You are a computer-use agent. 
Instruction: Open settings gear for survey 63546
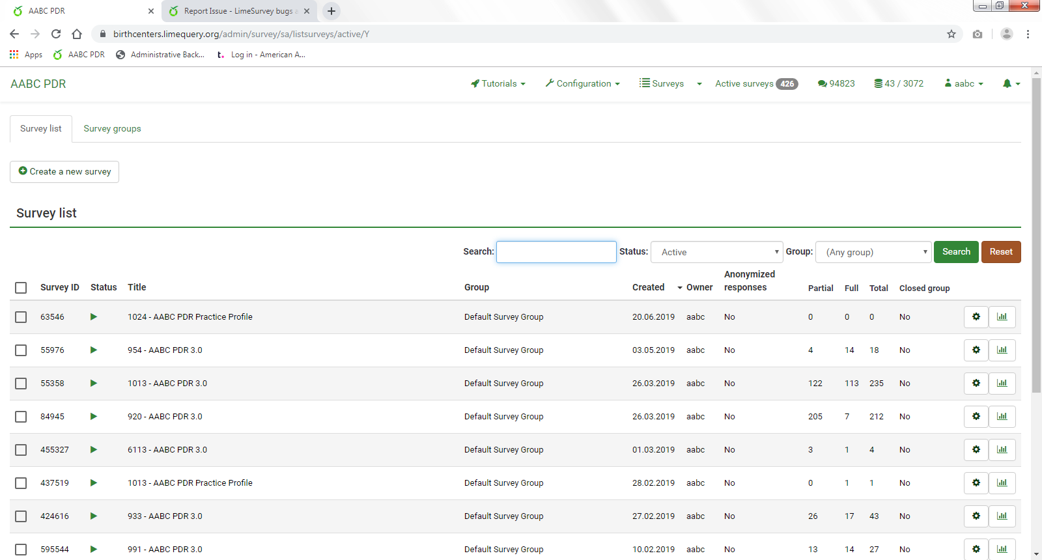point(976,317)
